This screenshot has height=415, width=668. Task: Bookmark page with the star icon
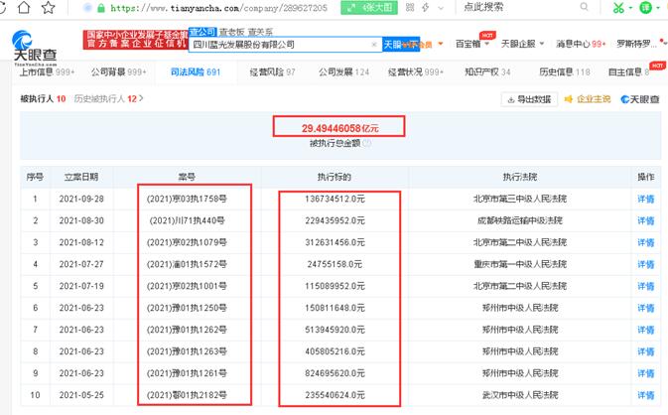coord(49,7)
